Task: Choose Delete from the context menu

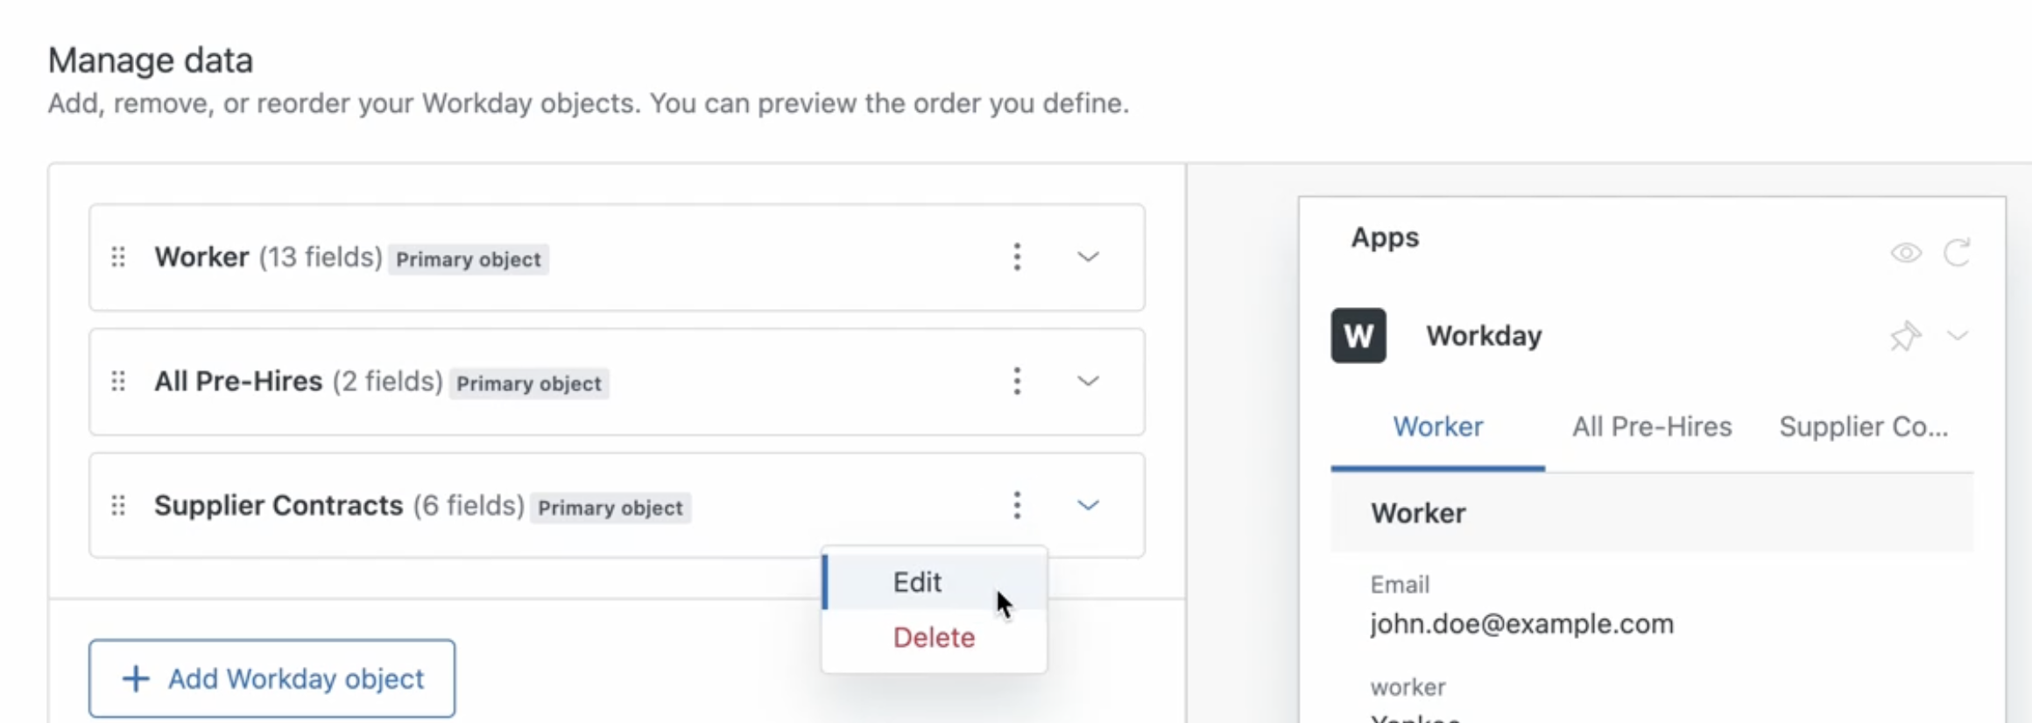Action: coord(935,637)
